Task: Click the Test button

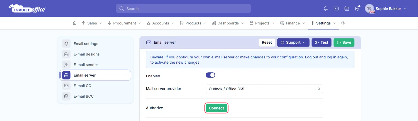Action: point(321,42)
